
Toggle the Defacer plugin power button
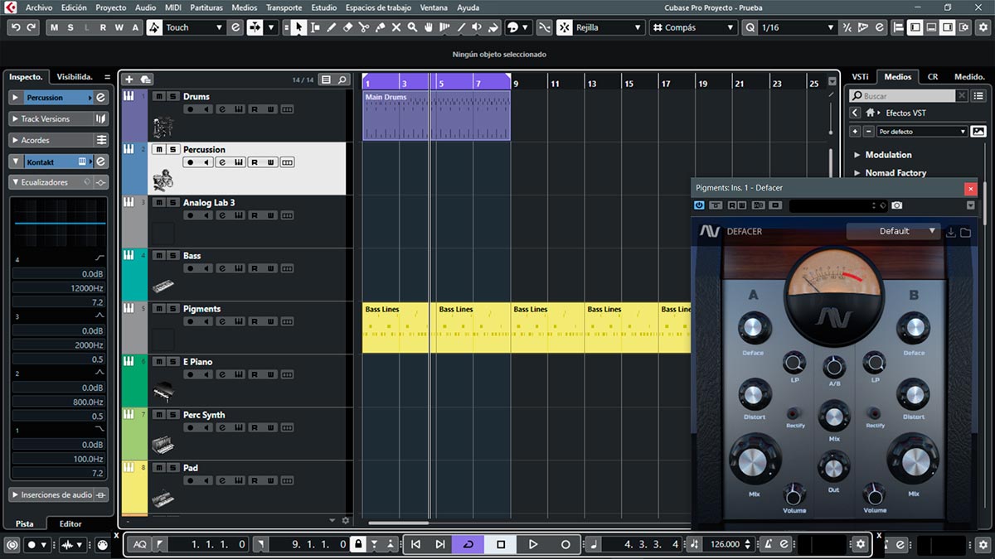click(699, 205)
